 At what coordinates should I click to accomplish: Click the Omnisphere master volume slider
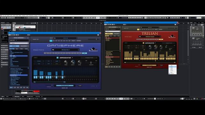coord(94,39)
